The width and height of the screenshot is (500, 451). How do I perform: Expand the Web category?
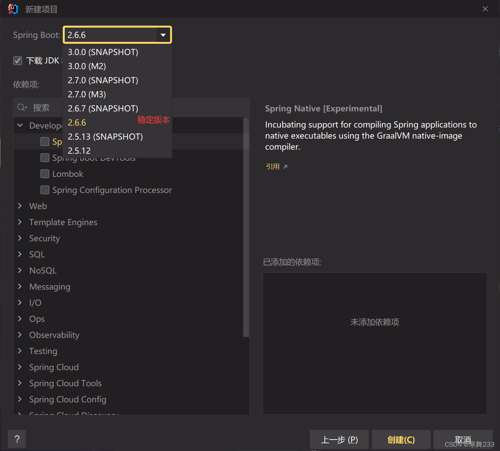[20, 206]
